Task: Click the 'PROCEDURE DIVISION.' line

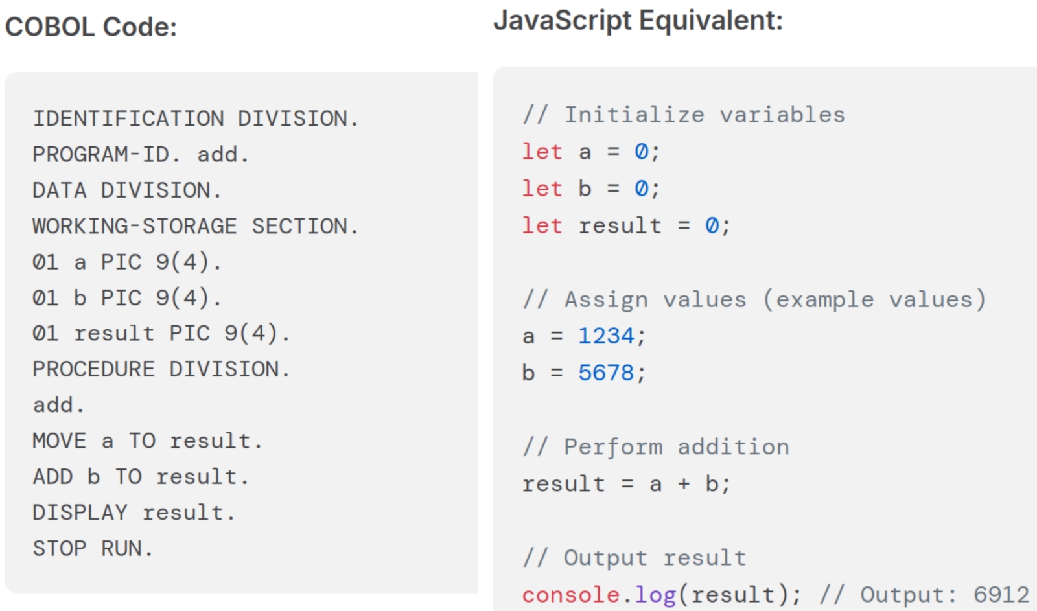Action: pyautogui.click(x=161, y=369)
